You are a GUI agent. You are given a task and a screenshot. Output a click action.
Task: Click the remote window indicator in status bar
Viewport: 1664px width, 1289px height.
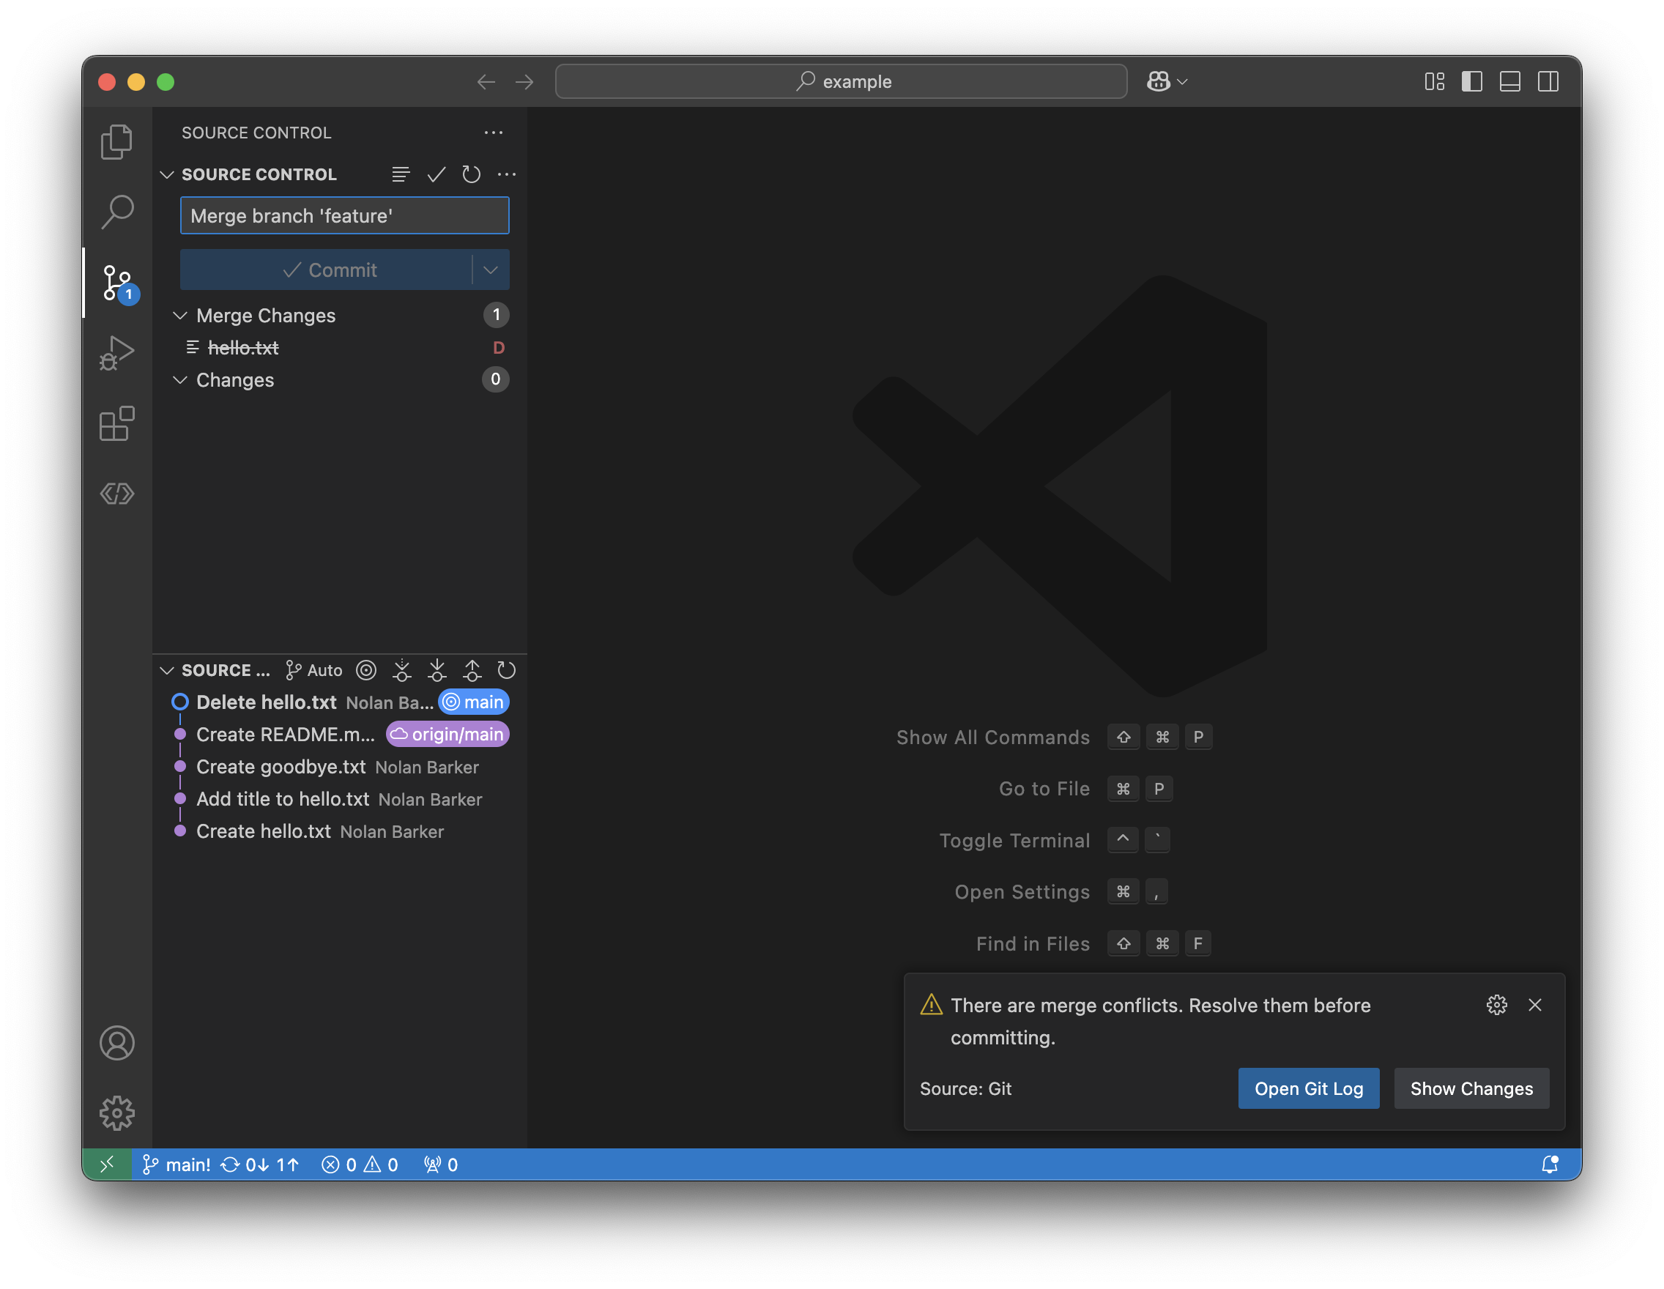(108, 1164)
